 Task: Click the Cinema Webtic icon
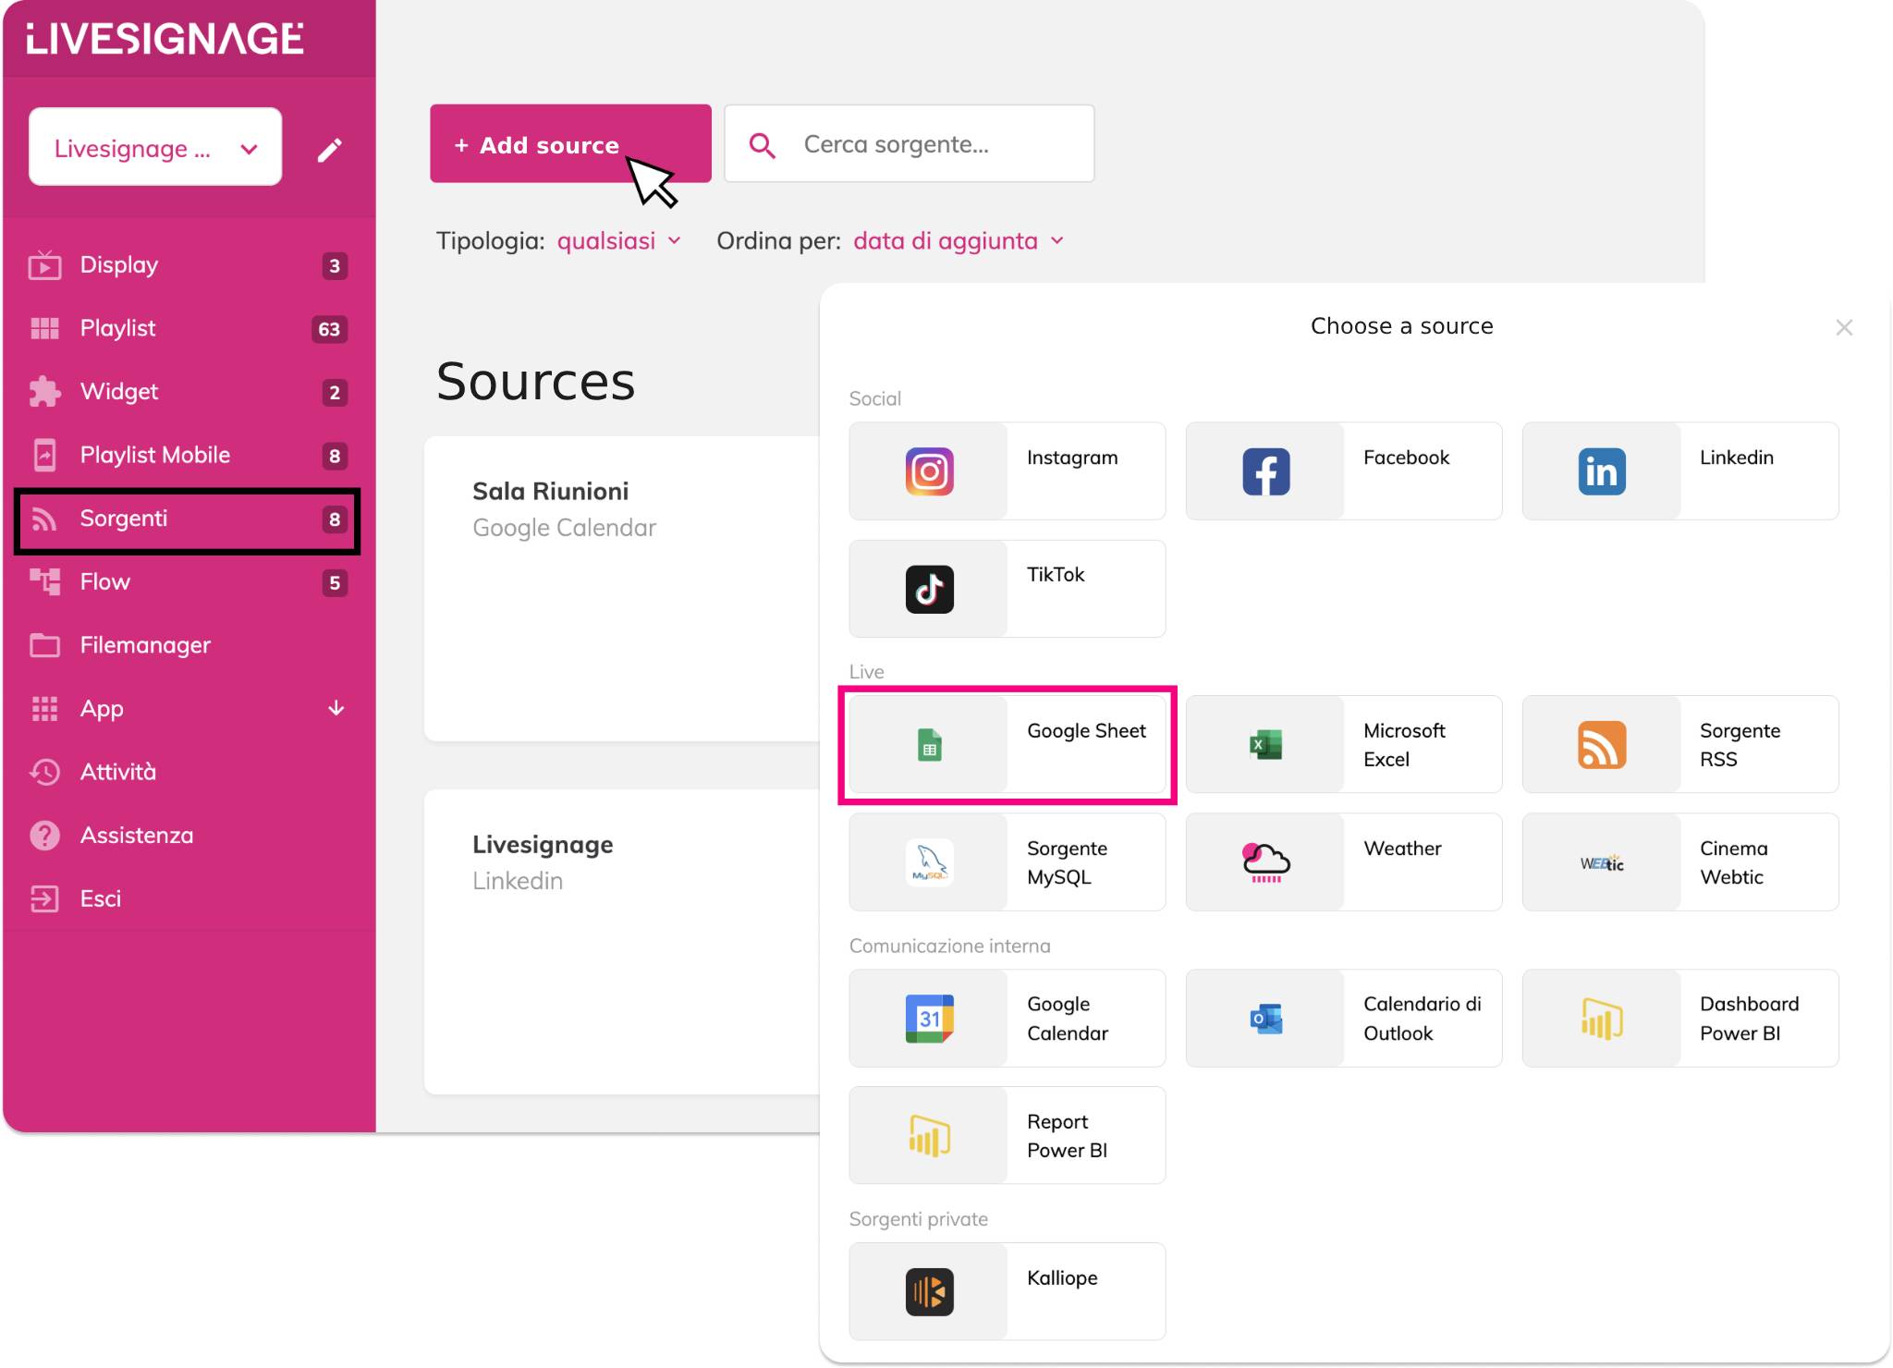point(1602,863)
